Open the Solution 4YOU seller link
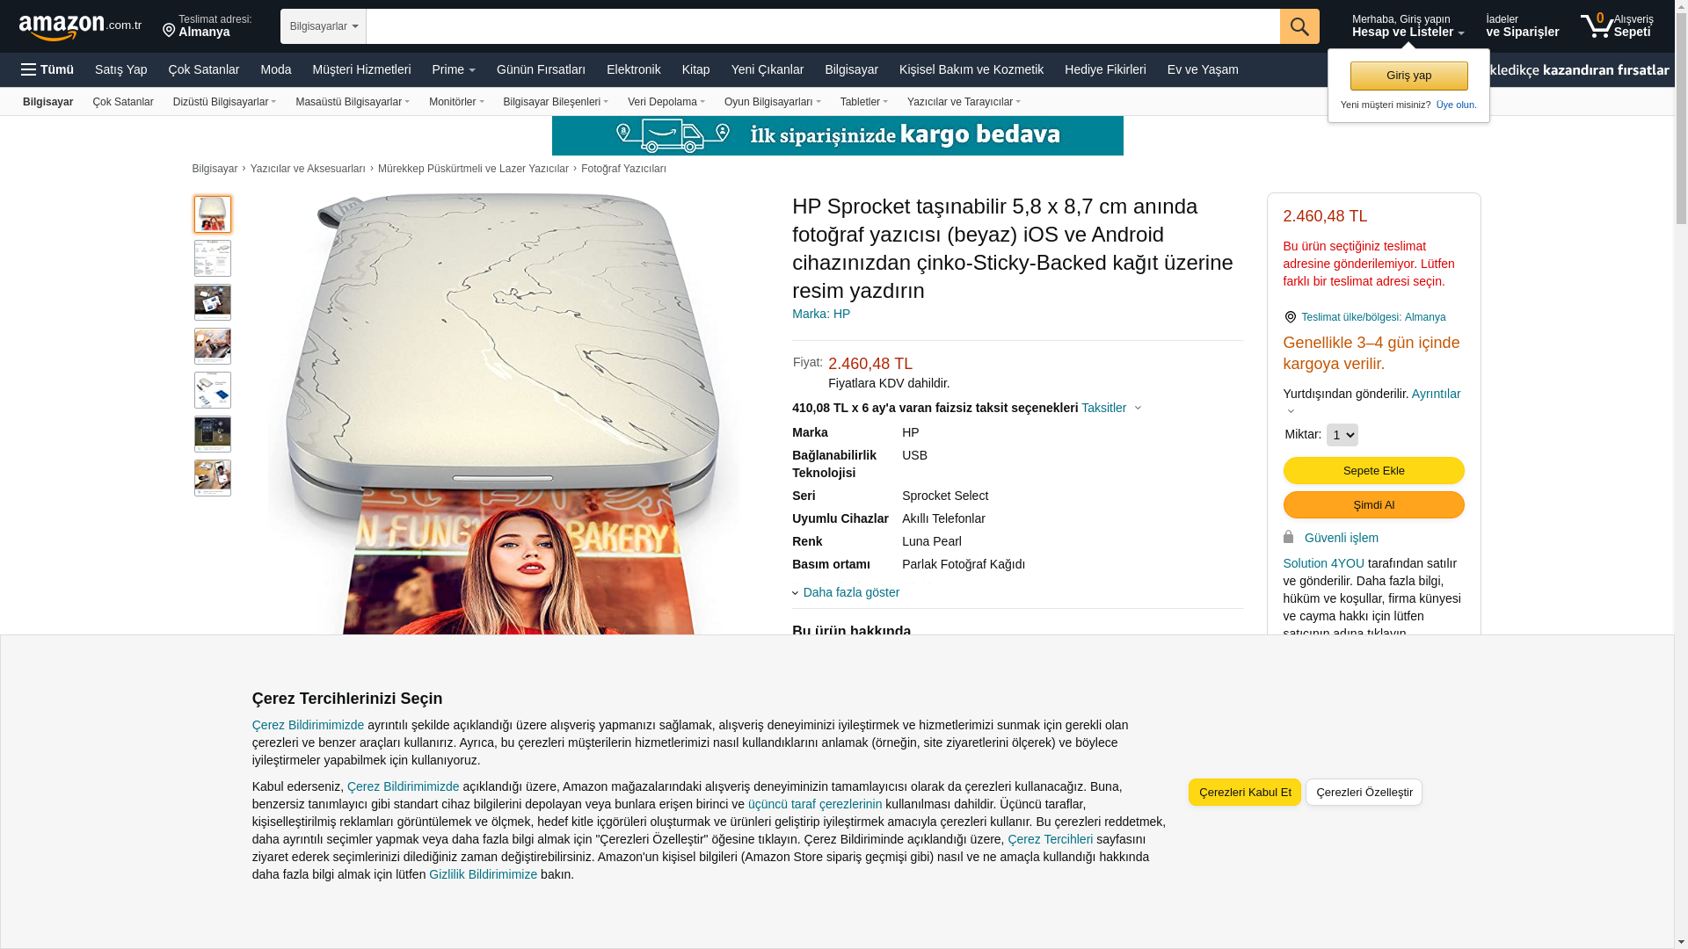The width and height of the screenshot is (1688, 949). (1323, 563)
